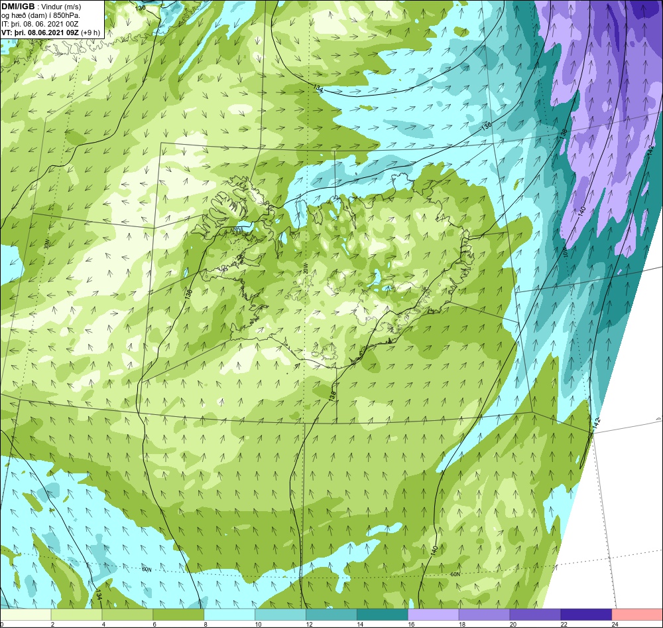
Task: Click the 20W longitude label over Iceland
Action: point(306,268)
